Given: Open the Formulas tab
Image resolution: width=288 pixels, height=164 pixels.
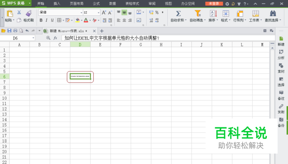Looking at the screenshot, I should coord(96,3).
